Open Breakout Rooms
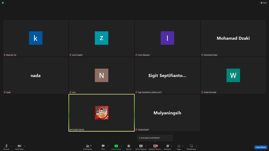 click(x=155, y=147)
